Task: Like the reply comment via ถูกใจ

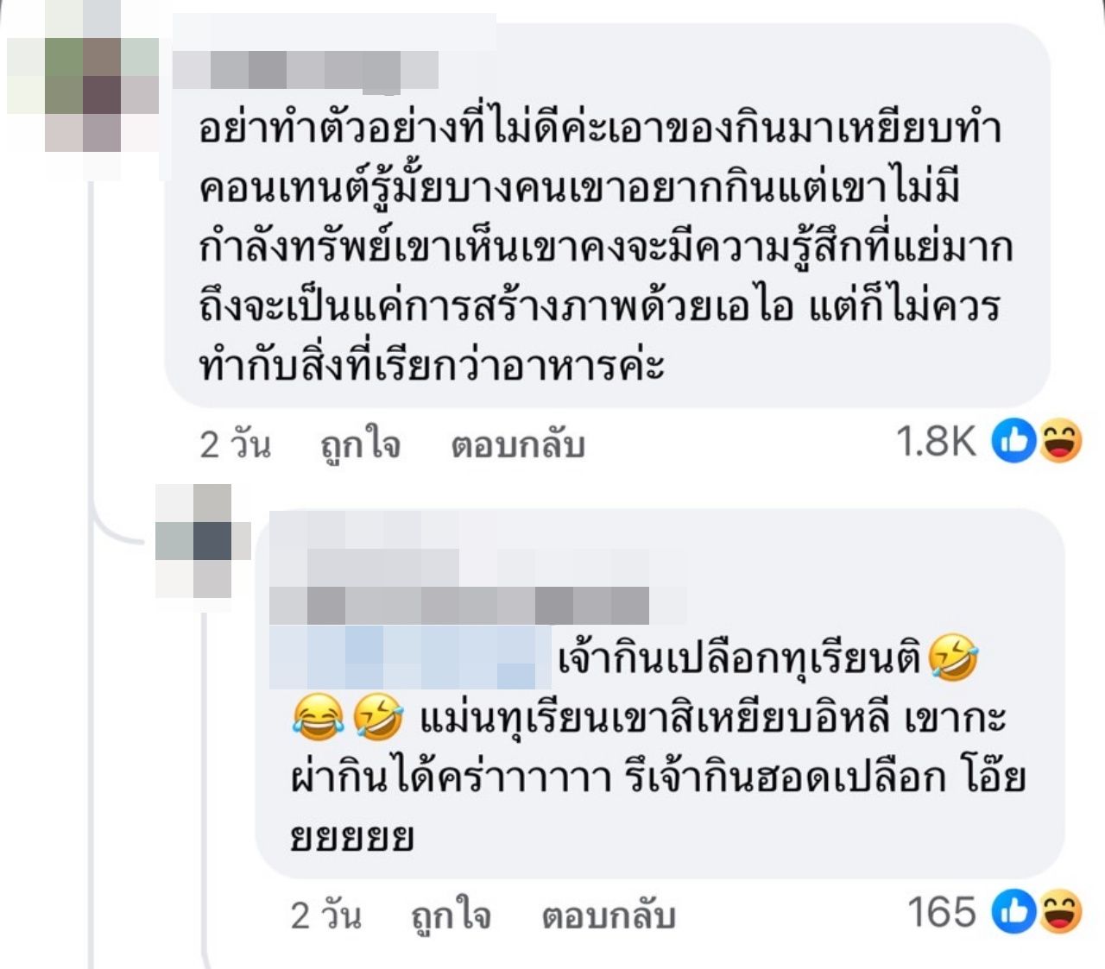Action: [x=451, y=916]
